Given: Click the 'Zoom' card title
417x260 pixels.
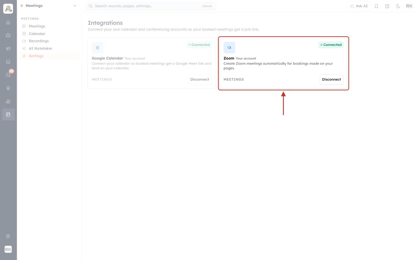Looking at the screenshot, I should (229, 58).
